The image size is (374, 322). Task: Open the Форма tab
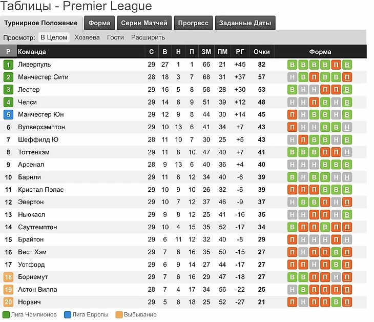click(99, 23)
